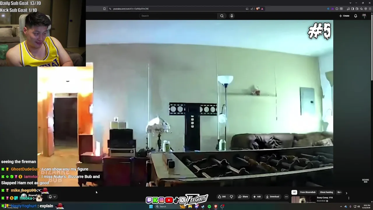Screen dimensions: 373x210
Task: Open File Explorer from the taskbar
Action: (190, 206)
